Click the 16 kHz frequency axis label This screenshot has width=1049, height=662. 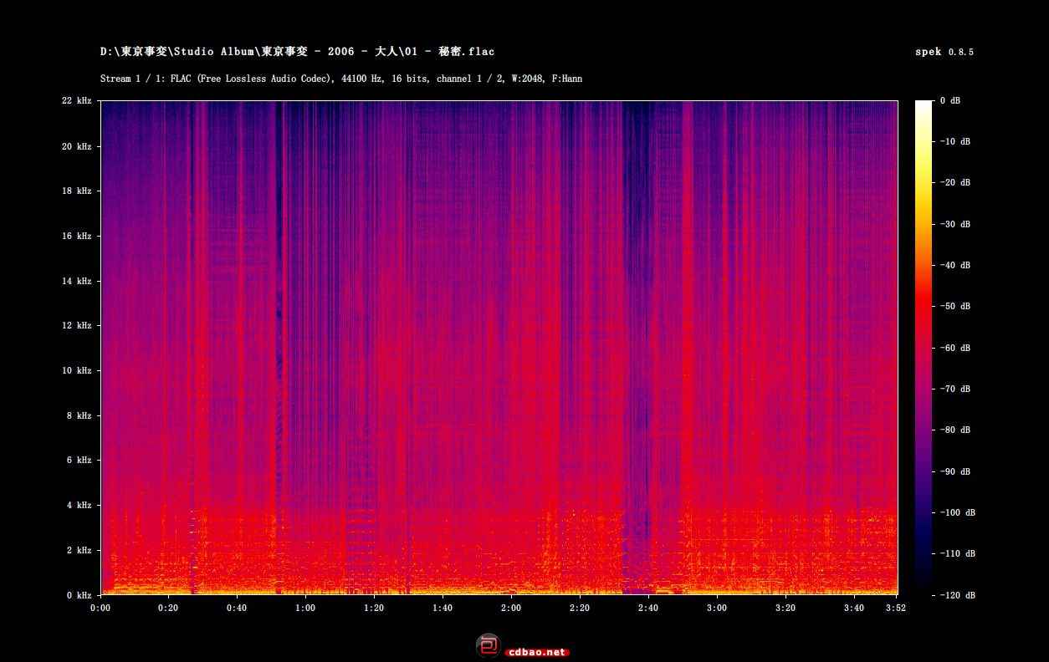click(x=77, y=236)
